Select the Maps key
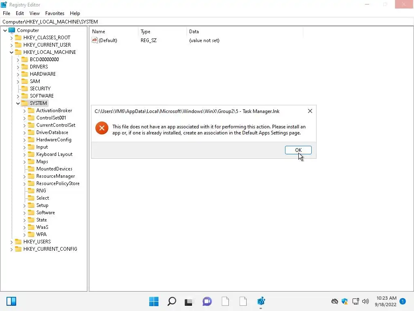Viewport: 414px width, 311px height. point(42,161)
